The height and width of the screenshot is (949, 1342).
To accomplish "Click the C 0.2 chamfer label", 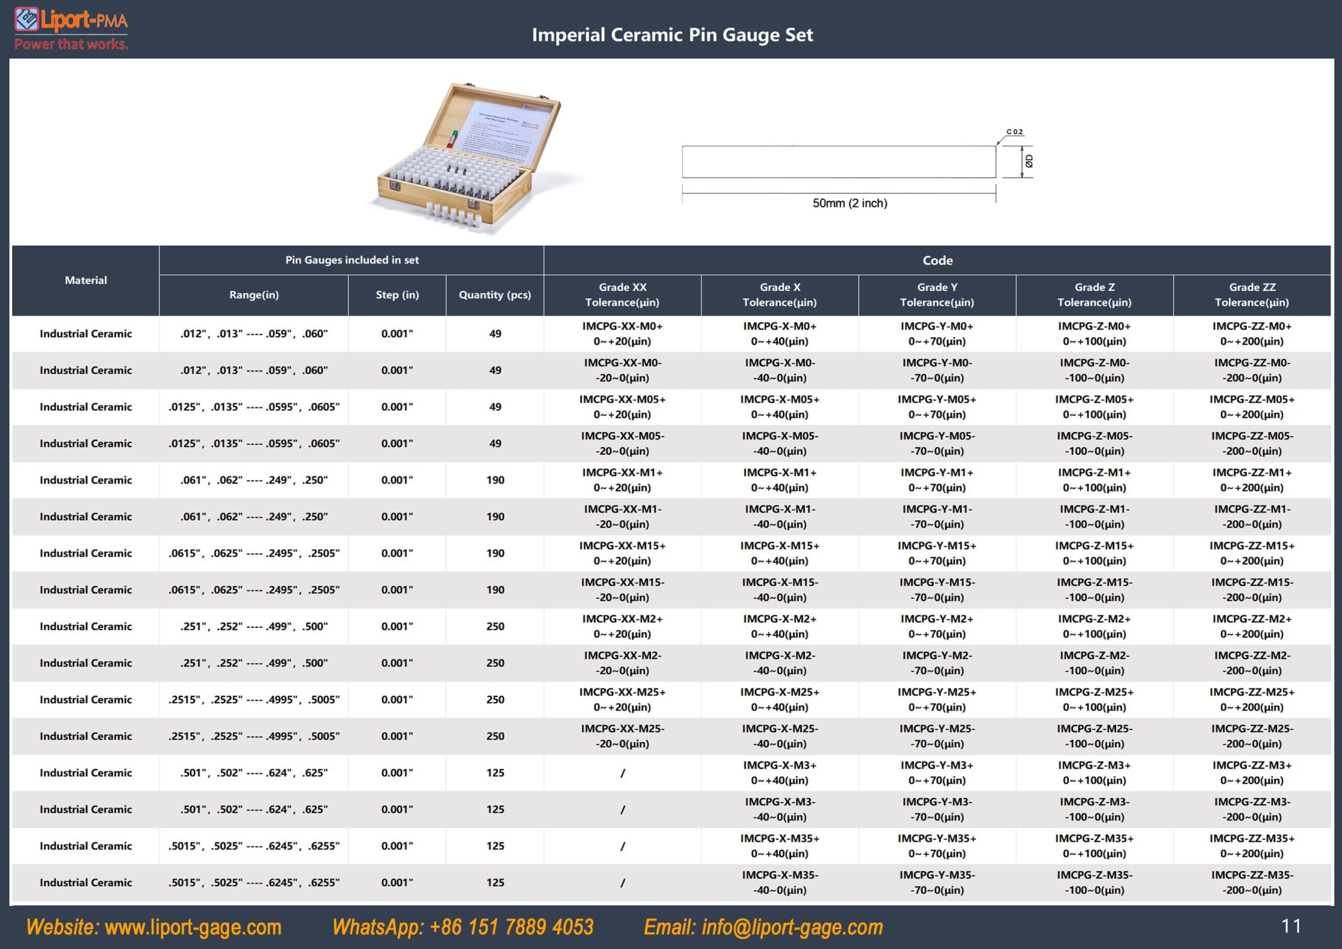I will (1015, 132).
